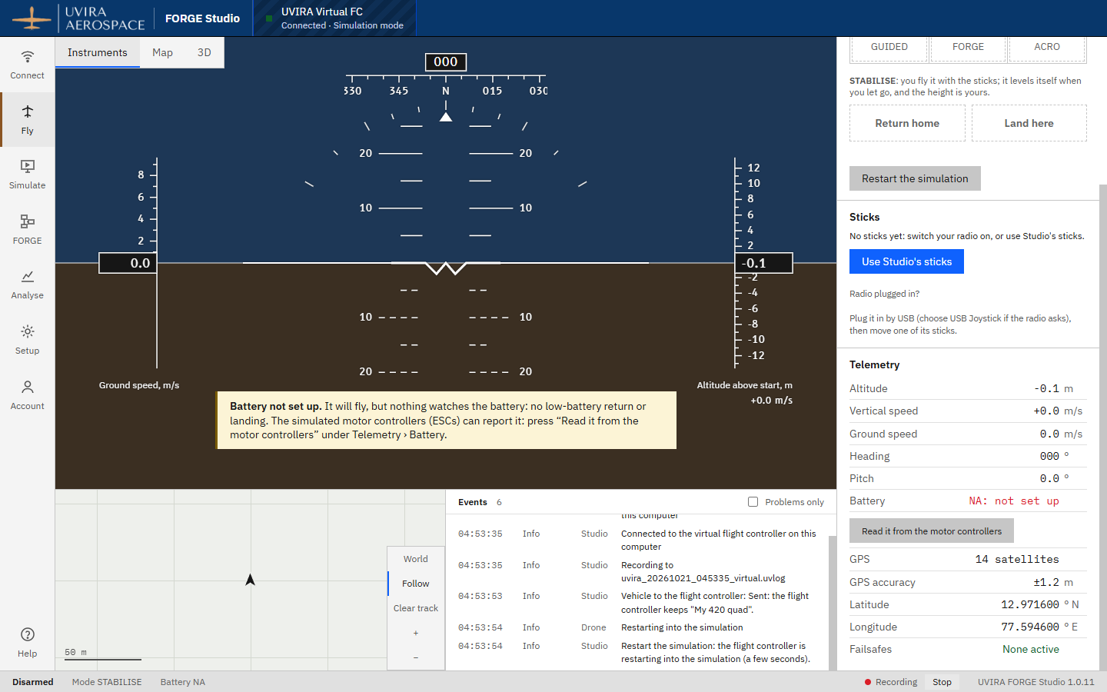Click Restart the simulation button
1107x692 pixels.
(915, 178)
